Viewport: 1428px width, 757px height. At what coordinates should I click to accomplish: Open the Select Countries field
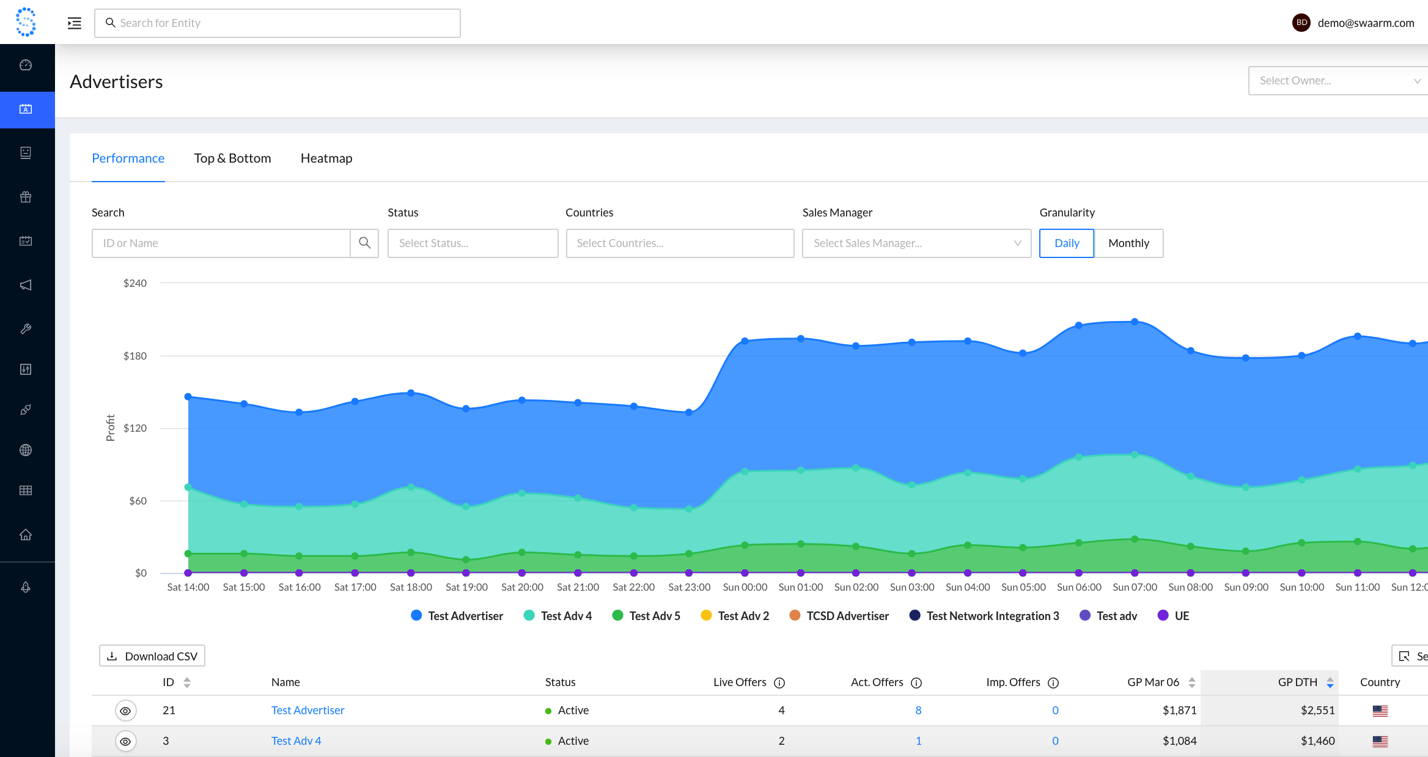[x=679, y=243]
